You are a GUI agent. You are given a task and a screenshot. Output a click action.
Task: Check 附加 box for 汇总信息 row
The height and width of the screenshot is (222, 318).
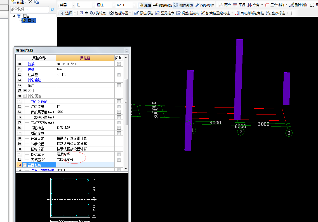coord(119,106)
